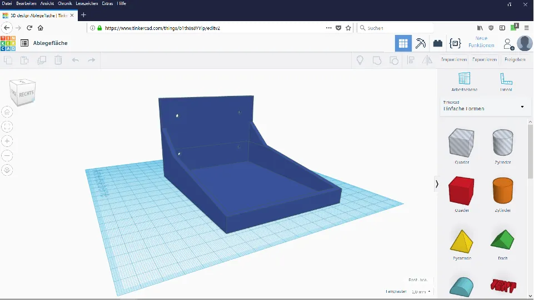The width and height of the screenshot is (534, 300).
Task: Collapse the shapes panel with the chevron
Action: coord(437,184)
